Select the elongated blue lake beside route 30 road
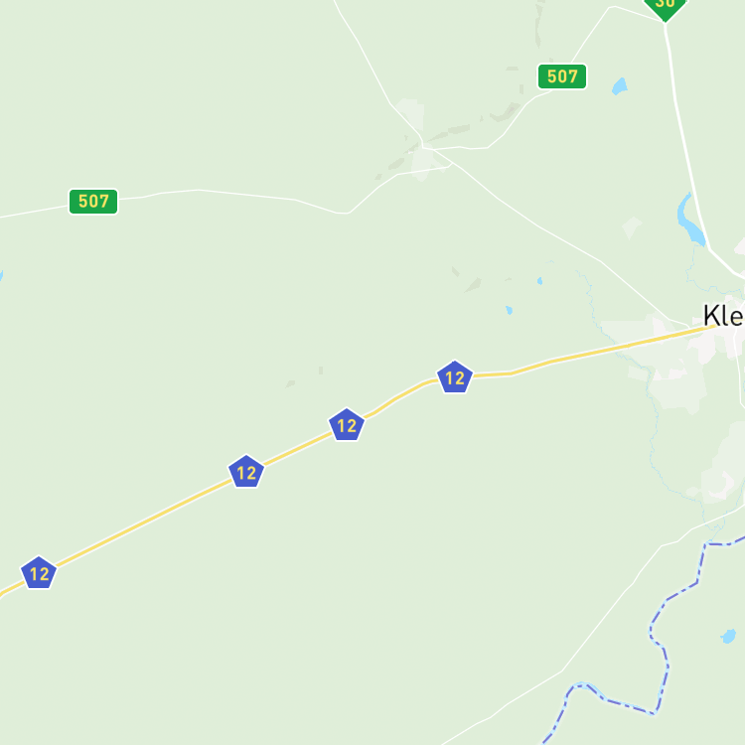Image resolution: width=745 pixels, height=745 pixels. pos(690,220)
